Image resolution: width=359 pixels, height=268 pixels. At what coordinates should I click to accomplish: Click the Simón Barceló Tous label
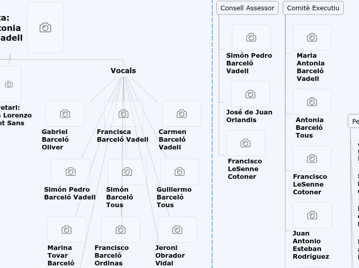coord(119,197)
